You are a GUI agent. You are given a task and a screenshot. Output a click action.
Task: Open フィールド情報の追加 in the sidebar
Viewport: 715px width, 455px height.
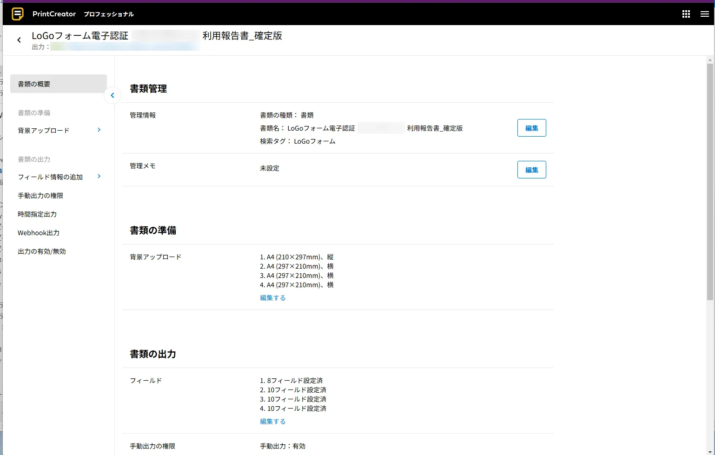50,177
